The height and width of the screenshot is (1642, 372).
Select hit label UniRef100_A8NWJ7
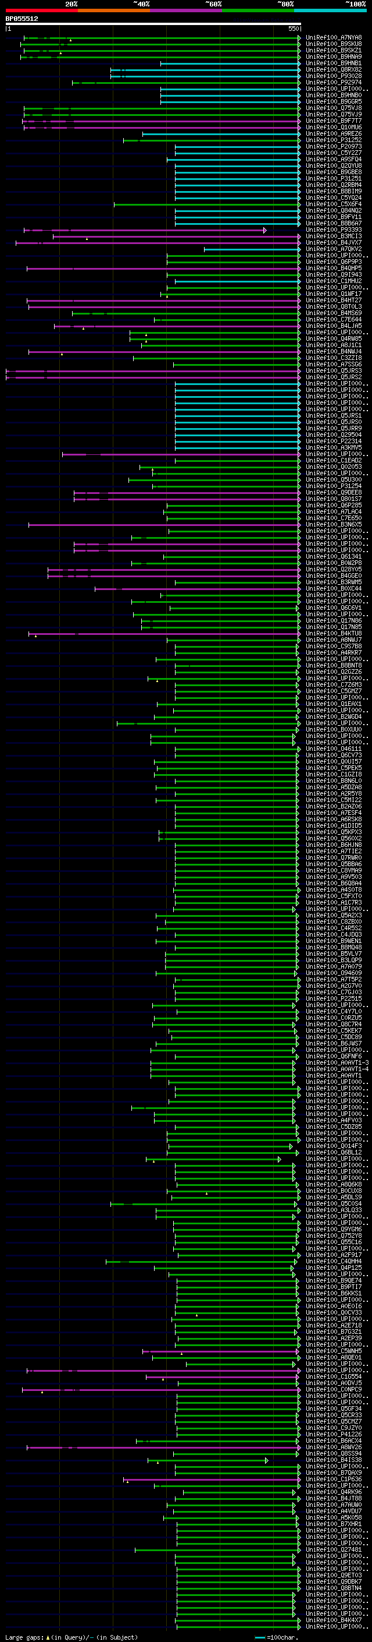coord(334,640)
